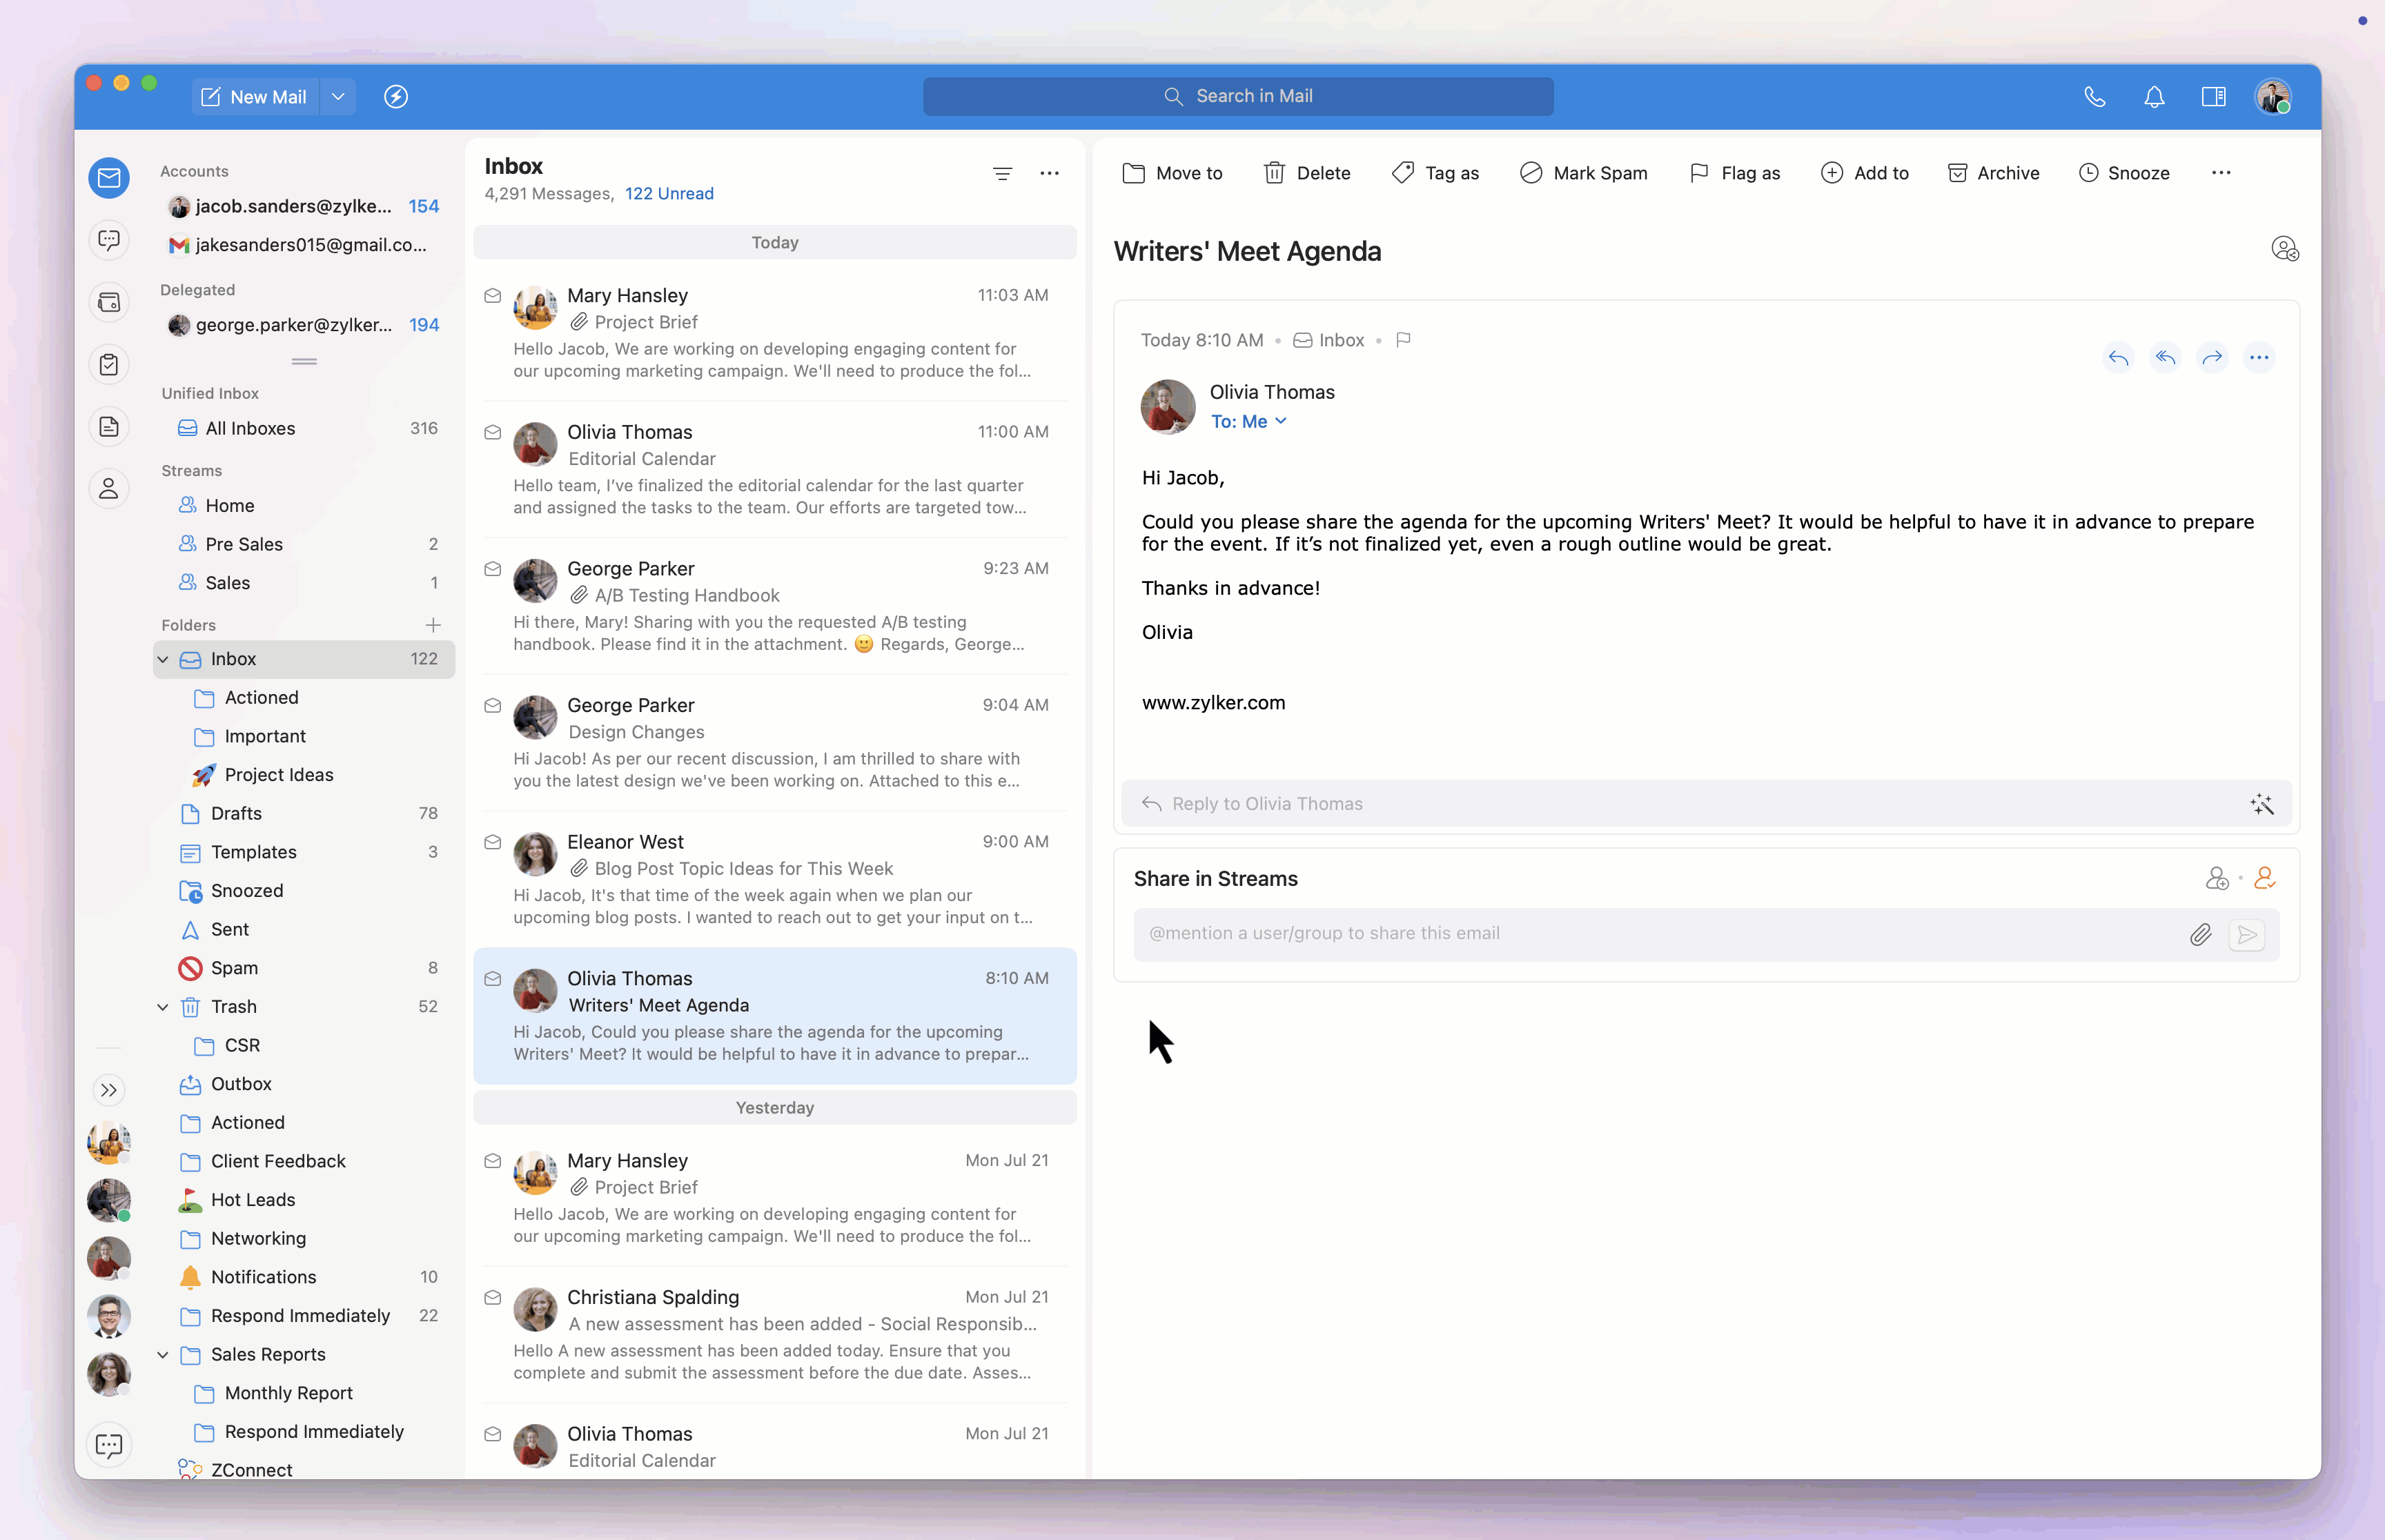Open the calendar icon in left rail
The image size is (2385, 1540).
pos(109,302)
